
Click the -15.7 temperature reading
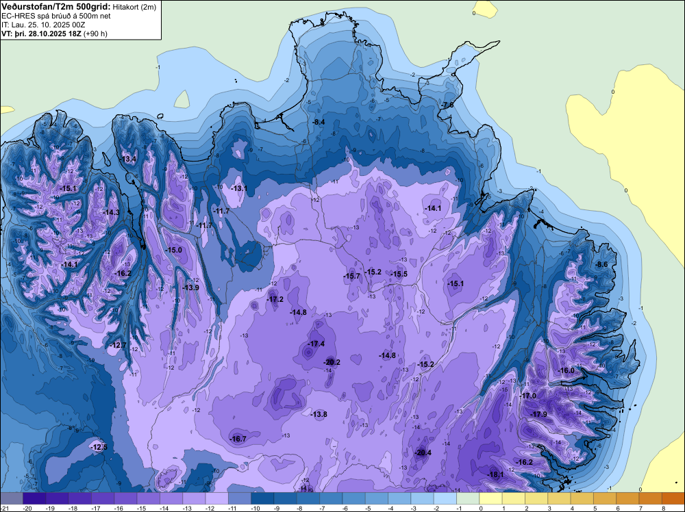pyautogui.click(x=351, y=277)
